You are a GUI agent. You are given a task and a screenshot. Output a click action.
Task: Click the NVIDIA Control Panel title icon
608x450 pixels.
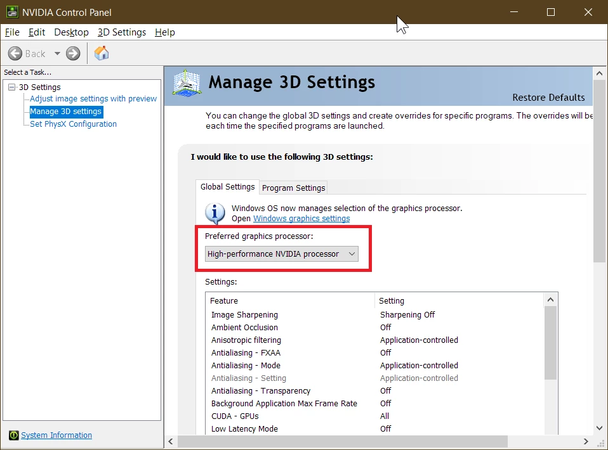[x=12, y=12]
